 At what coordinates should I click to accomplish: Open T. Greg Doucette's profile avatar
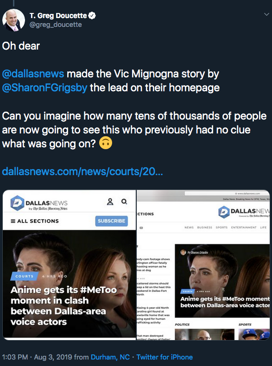coord(13,20)
